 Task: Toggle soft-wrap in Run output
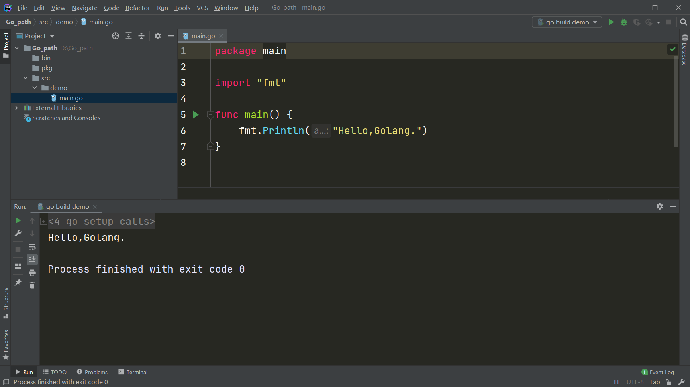tap(32, 247)
